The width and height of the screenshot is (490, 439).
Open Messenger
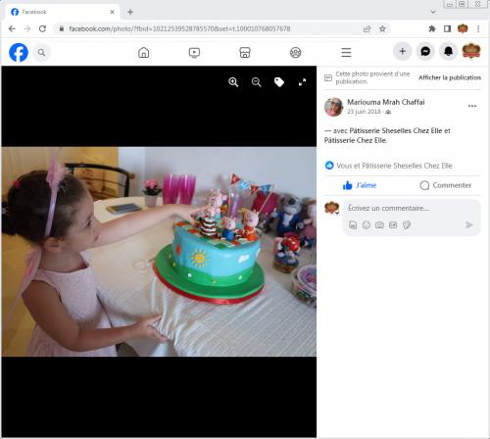[425, 51]
